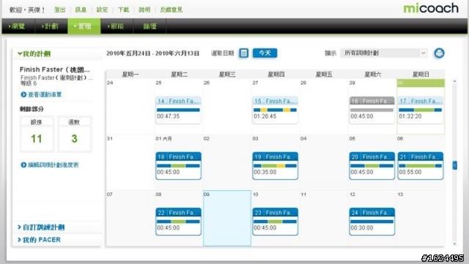
Task: Open the 跟蹤 navigation menu
Action: click(x=117, y=26)
